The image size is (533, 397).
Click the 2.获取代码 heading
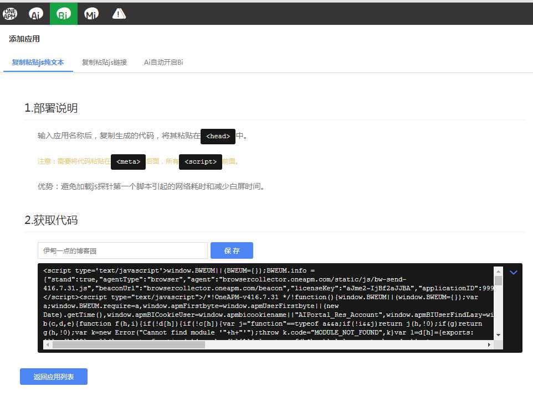(51, 220)
